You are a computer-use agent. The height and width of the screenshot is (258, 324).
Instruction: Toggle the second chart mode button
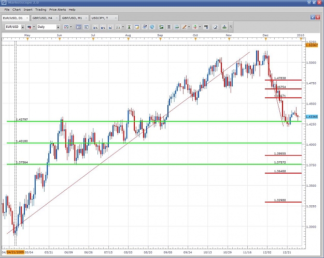pyautogui.click(x=87, y=27)
